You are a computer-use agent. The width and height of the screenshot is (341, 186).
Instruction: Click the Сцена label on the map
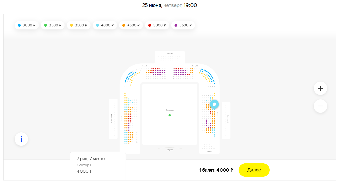pos(170,150)
